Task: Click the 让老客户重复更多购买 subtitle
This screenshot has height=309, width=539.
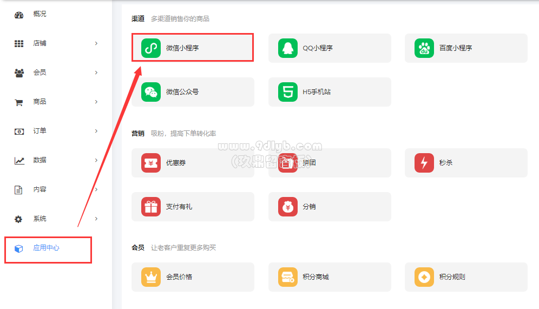Action: (x=183, y=248)
